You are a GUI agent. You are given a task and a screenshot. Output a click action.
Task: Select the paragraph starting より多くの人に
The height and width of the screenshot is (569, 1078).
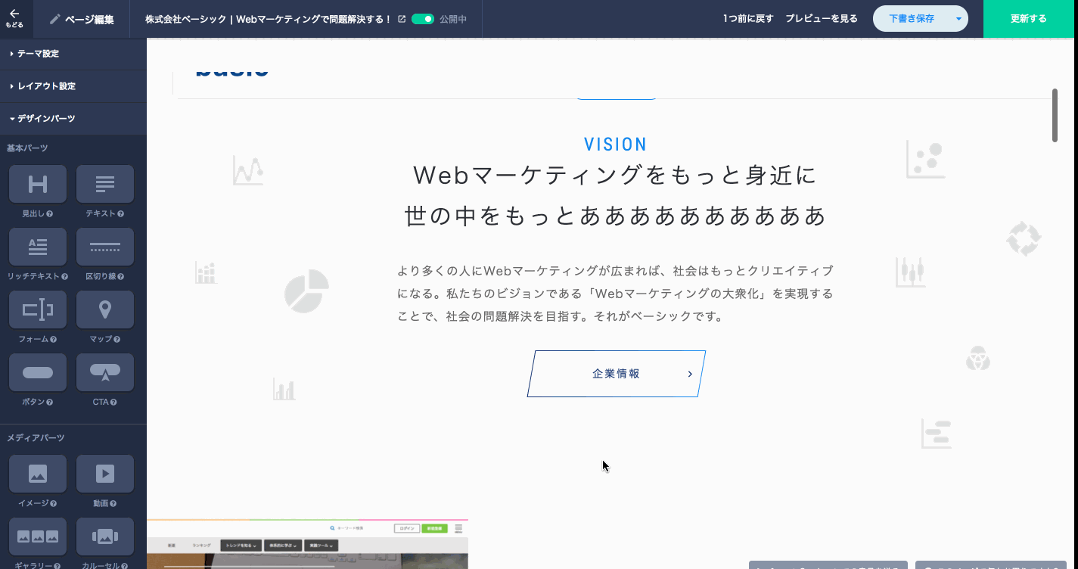616,294
